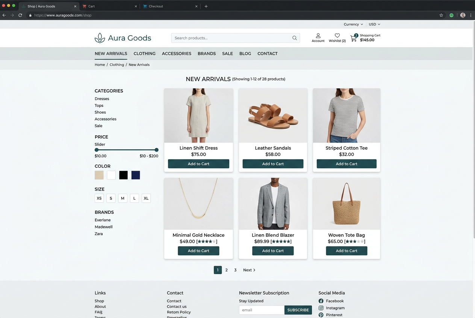
Task: Open the Account user icon
Action: (x=318, y=36)
